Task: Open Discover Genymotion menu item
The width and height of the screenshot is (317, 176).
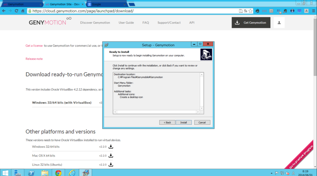Action: tap(95, 23)
